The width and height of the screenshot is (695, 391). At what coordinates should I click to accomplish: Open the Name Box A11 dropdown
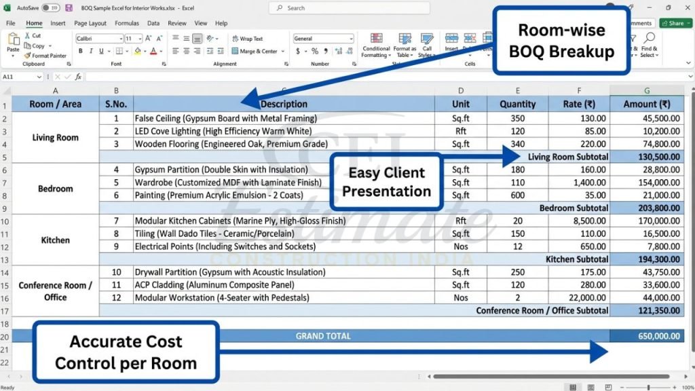tap(39, 77)
